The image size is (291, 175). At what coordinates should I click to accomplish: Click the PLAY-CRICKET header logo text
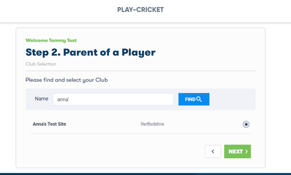click(141, 10)
